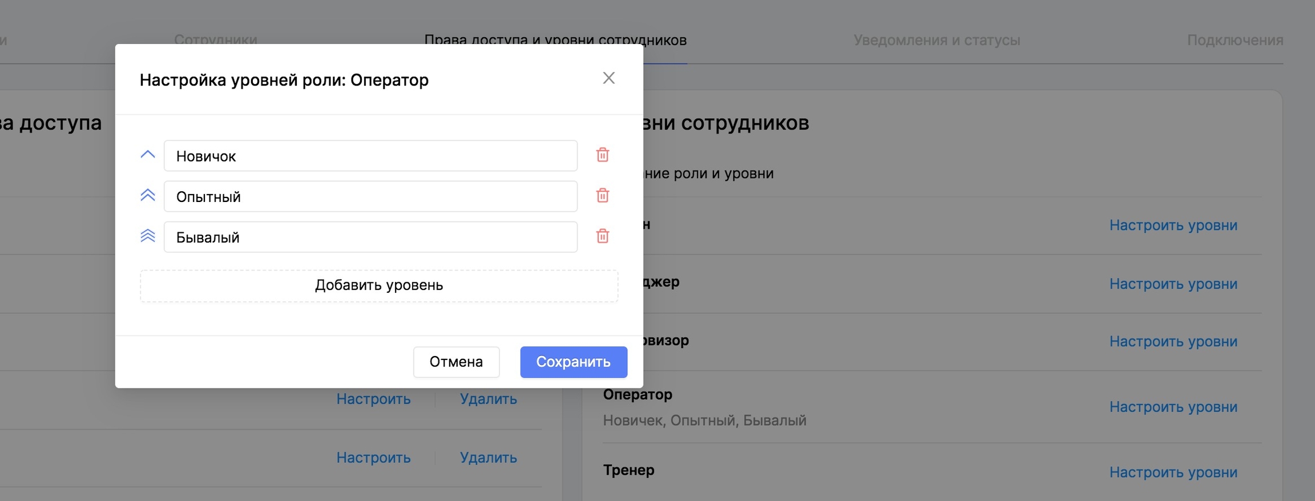Click Настроить уровни next to Тренер
Viewport: 1315px width, 501px height.
pos(1173,472)
